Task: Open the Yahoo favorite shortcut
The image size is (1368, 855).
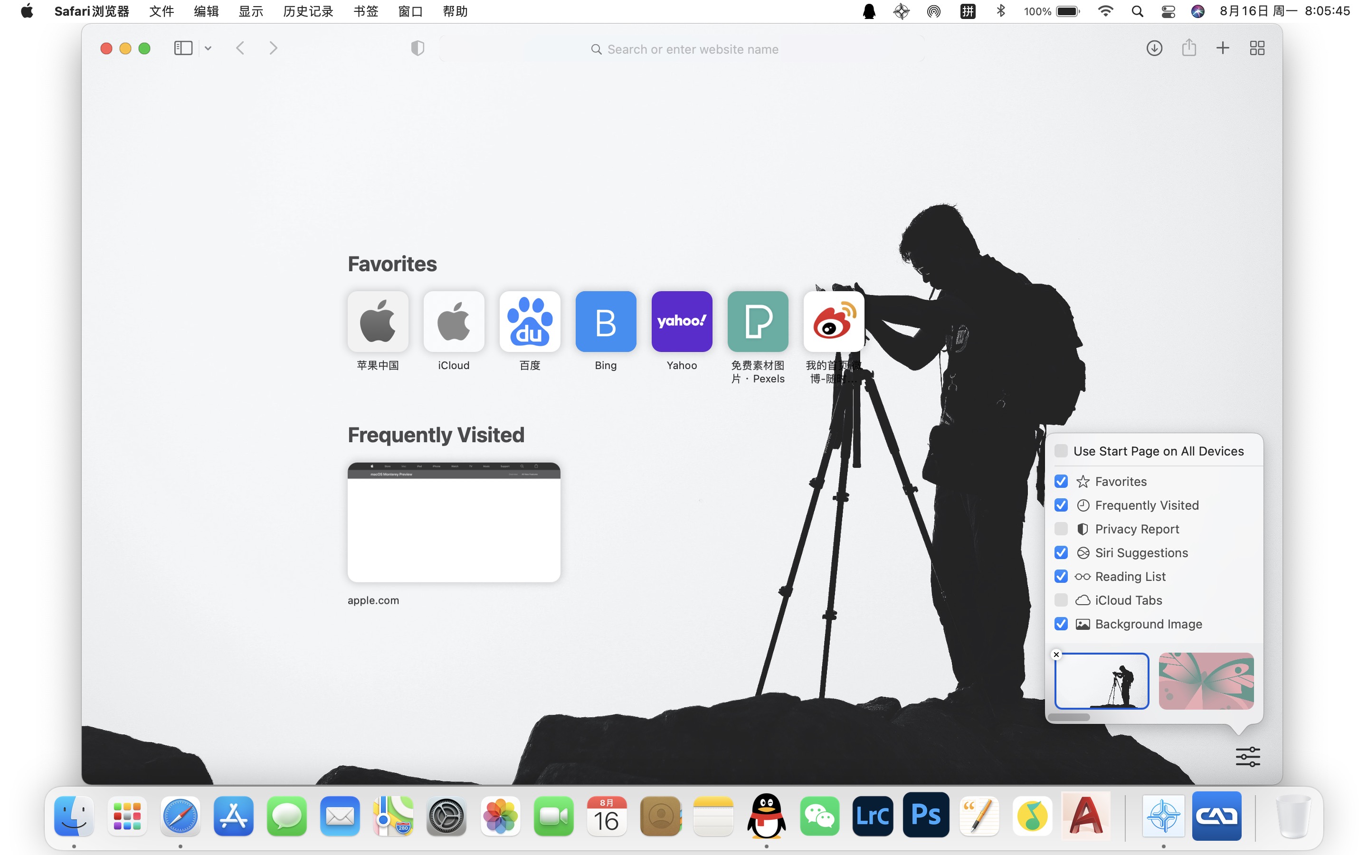Action: [681, 322]
